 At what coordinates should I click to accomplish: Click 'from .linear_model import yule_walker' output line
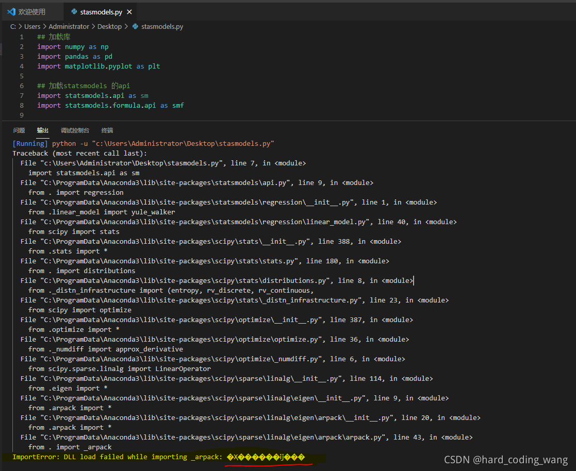[102, 212]
